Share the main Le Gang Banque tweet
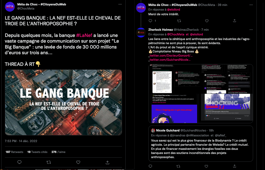The image size is (265, 170). click(108, 162)
